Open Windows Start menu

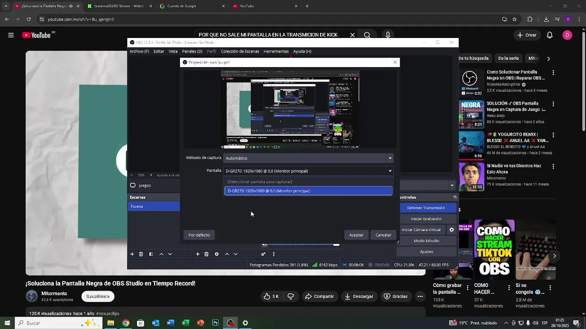tap(7, 323)
